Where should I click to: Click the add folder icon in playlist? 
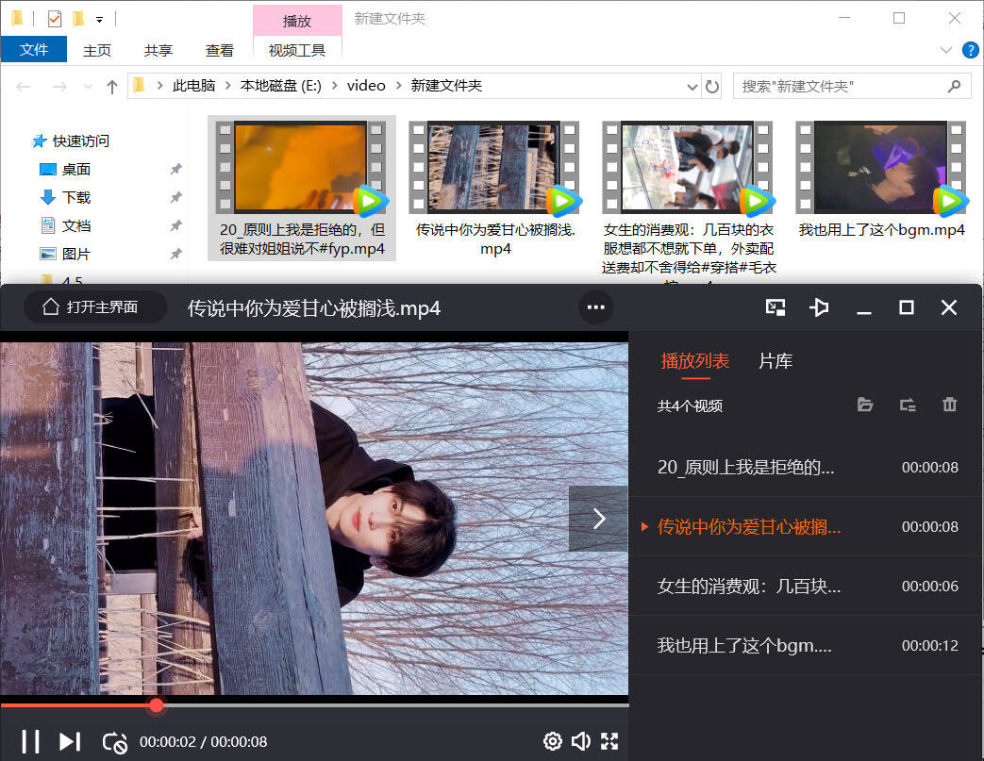coord(865,405)
